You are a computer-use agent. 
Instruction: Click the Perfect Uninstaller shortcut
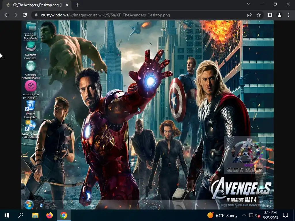(31, 110)
